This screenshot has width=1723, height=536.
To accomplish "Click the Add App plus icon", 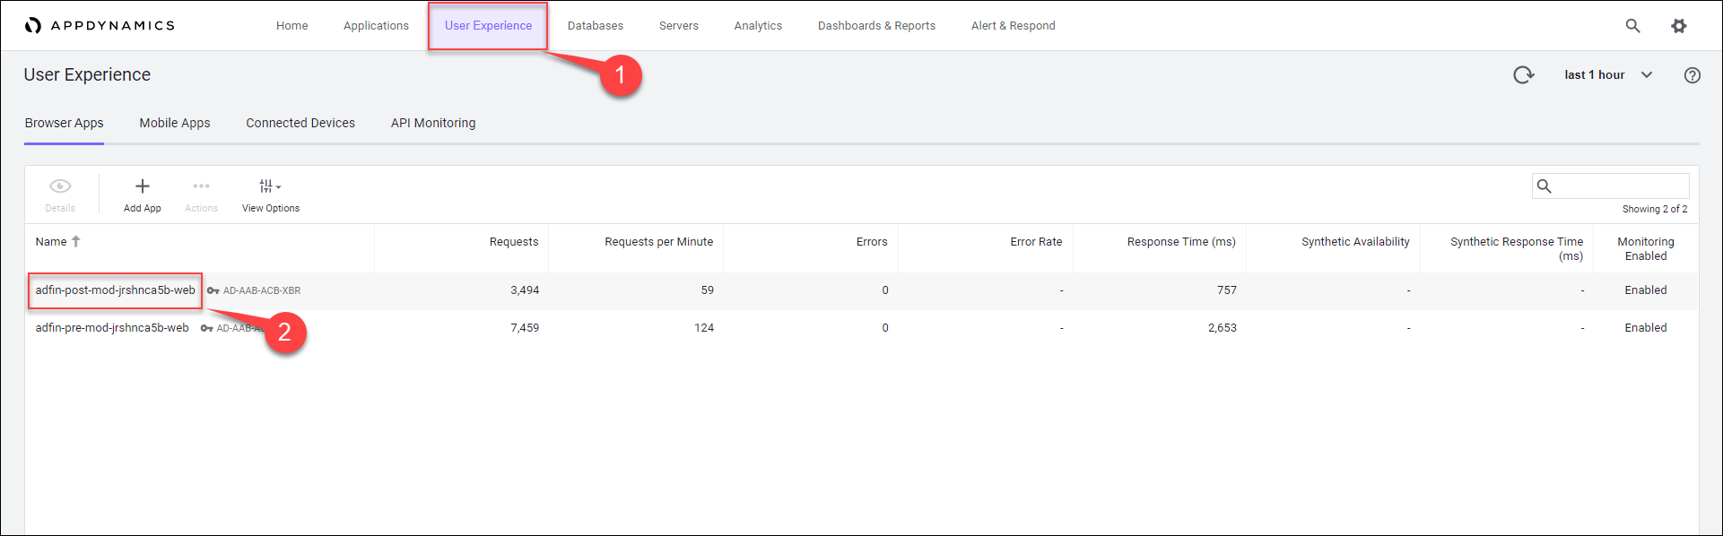I will (x=142, y=186).
